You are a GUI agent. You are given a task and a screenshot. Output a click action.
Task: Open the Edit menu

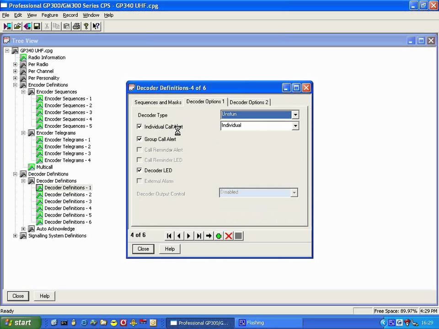click(18, 15)
